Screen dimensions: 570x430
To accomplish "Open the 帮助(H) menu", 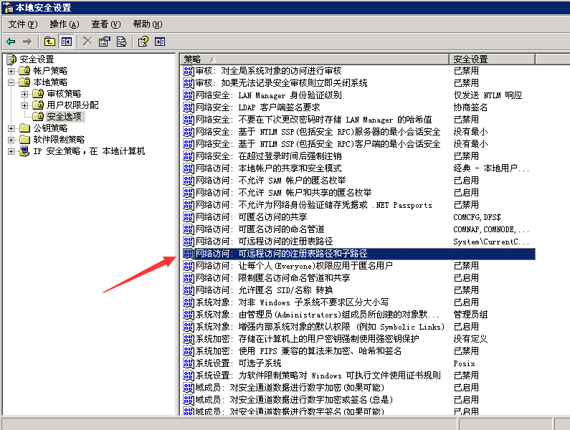I will 148,24.
